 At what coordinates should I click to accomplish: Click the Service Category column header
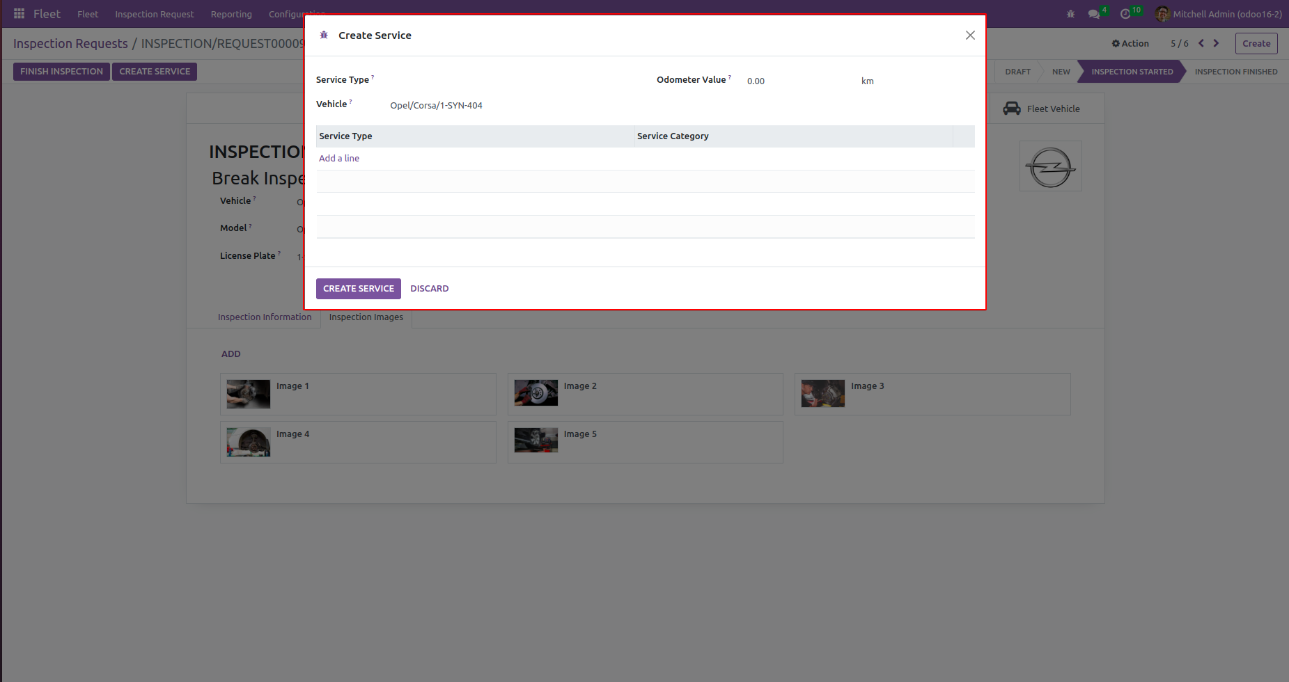[x=793, y=136]
